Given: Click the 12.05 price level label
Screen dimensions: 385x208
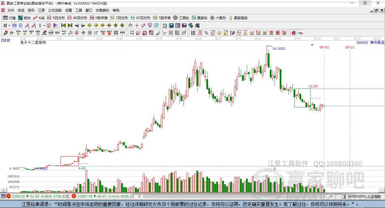Looking at the screenshot, I should 313,86.
